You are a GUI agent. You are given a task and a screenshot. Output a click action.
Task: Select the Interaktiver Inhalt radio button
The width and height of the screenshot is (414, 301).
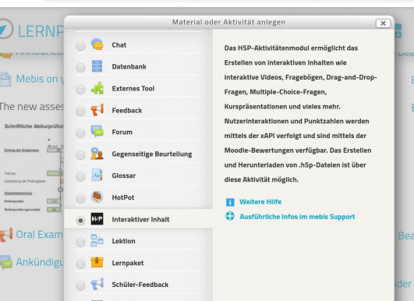pos(80,220)
